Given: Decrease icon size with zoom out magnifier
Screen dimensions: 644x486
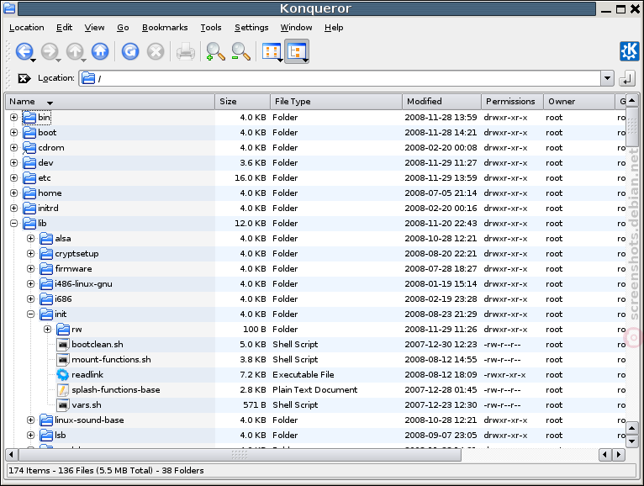Looking at the screenshot, I should pos(241,52).
